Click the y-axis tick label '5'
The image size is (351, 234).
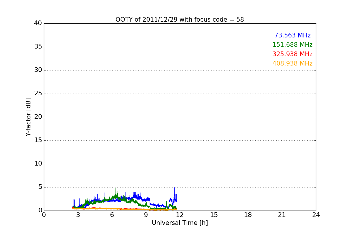(x=40, y=187)
